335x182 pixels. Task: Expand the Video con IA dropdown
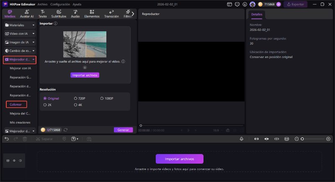pyautogui.click(x=20, y=34)
